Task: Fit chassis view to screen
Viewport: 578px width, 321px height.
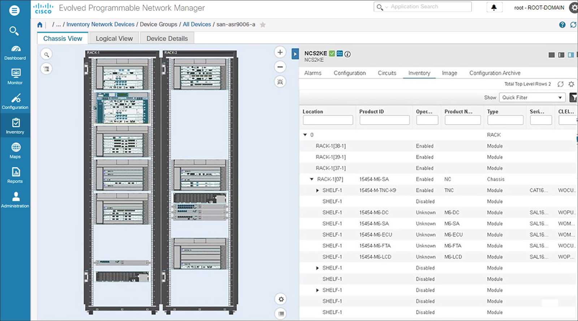Action: click(x=280, y=82)
